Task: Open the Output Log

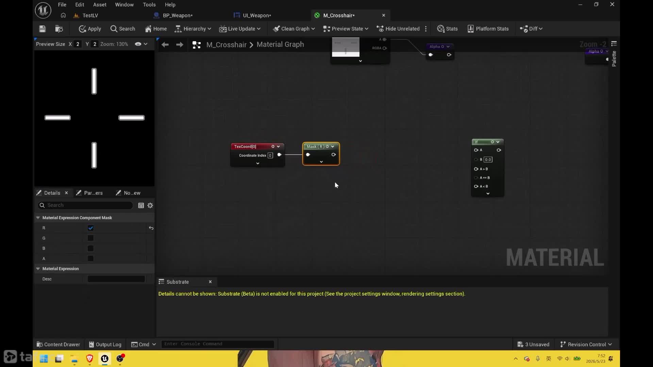Action: tap(105, 345)
